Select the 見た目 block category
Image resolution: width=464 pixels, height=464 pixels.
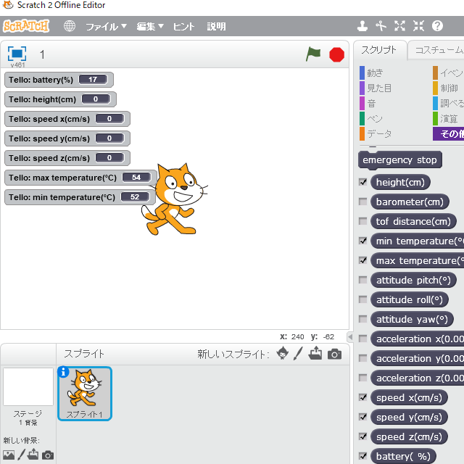(x=376, y=88)
